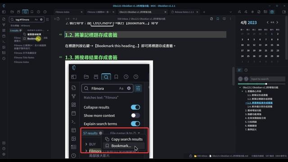Screen dimensions: 288x162
Task: Close the Filmora Index tab
Action: 81,12
